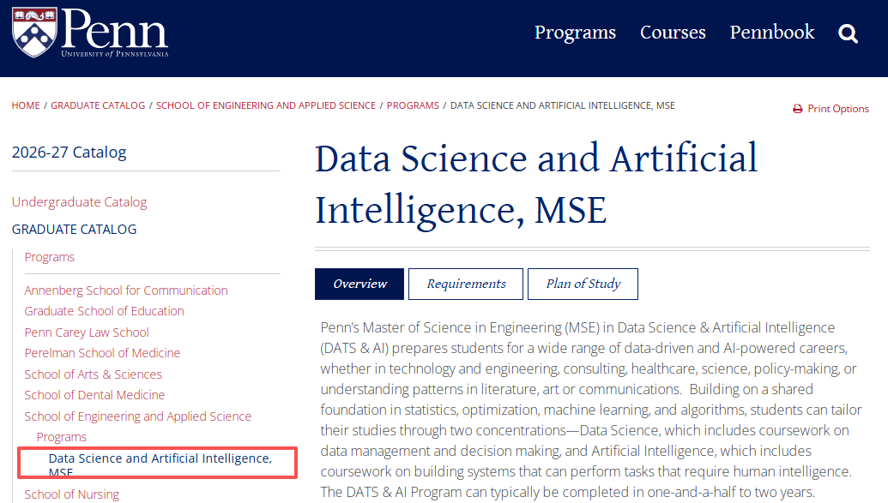Open the Courses header link
The width and height of the screenshot is (888, 503).
point(673,33)
